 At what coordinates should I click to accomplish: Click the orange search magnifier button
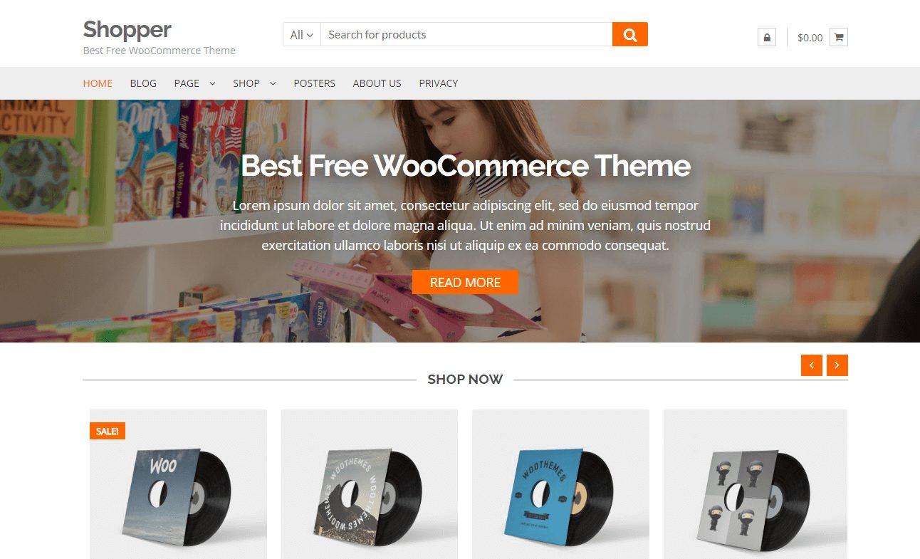coord(629,34)
